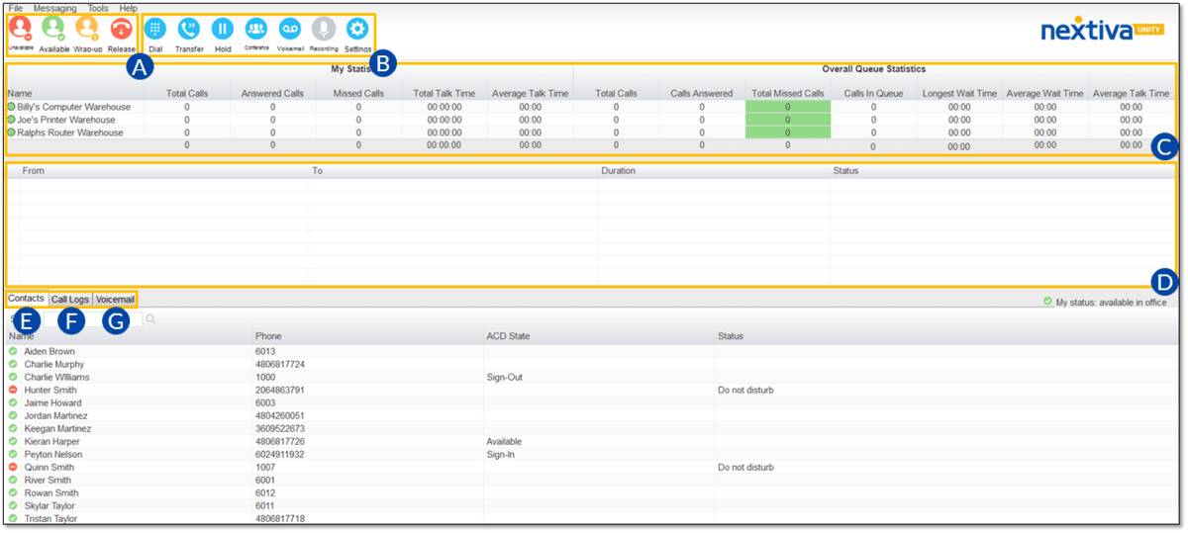
Task: Select contact Peyton Nelson
Action: coord(53,454)
